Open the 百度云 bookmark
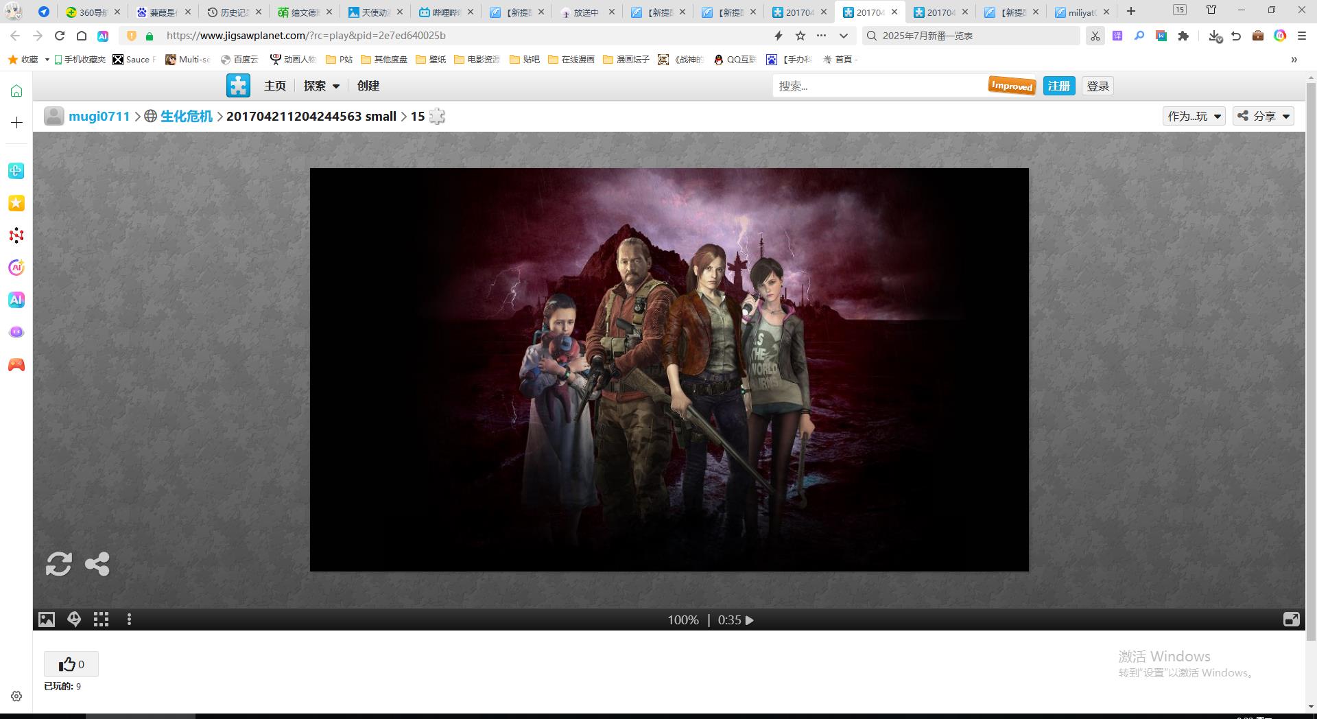This screenshot has width=1317, height=719. point(239,60)
